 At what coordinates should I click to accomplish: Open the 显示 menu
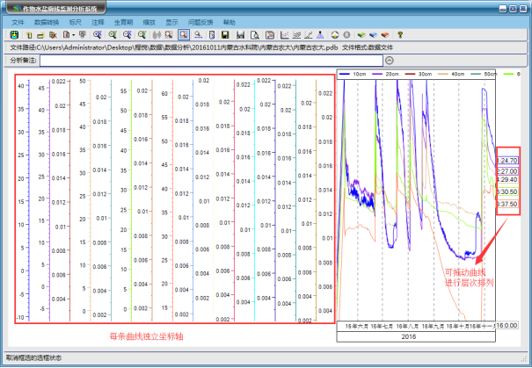coord(171,22)
